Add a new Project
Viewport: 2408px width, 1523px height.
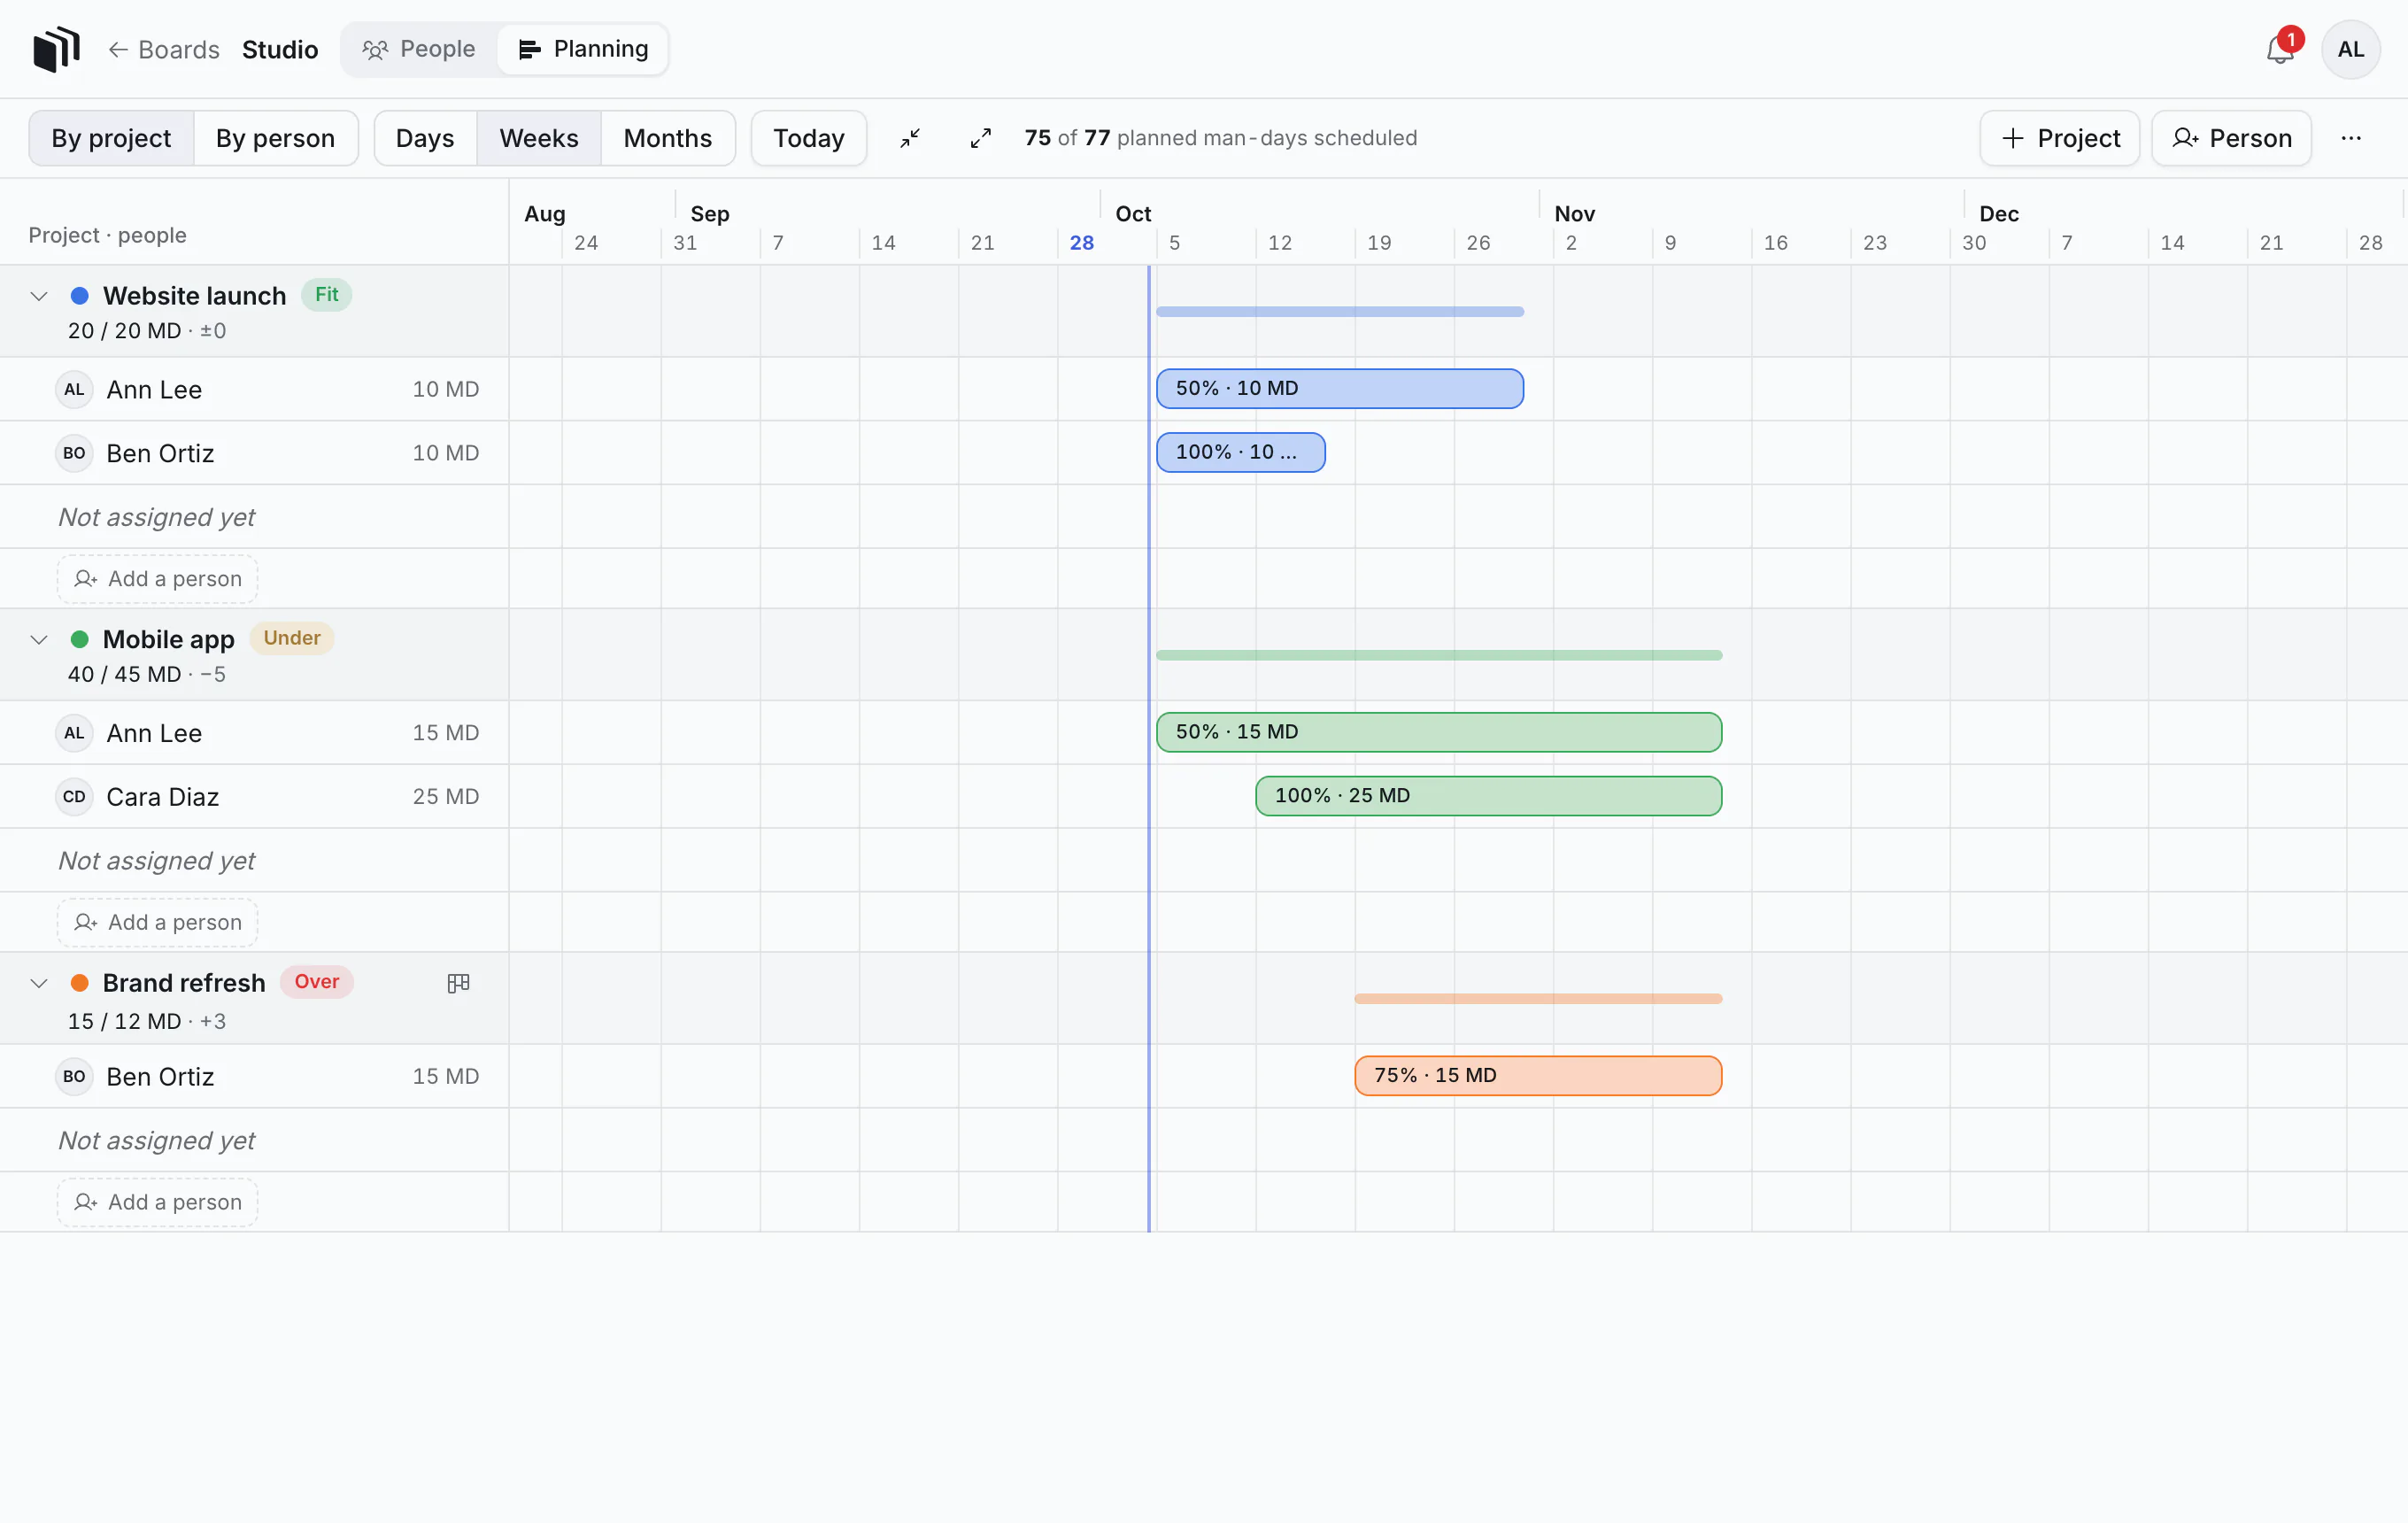pos(2060,138)
